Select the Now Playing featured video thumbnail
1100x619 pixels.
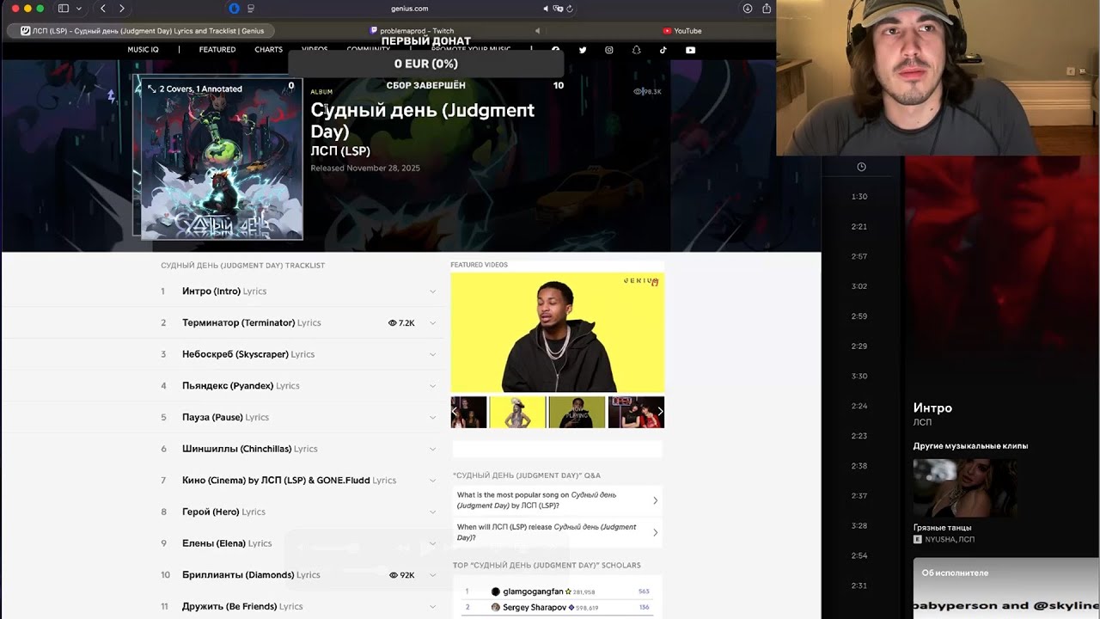(577, 412)
